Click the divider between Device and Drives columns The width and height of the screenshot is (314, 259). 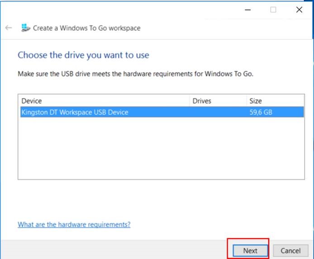point(190,101)
